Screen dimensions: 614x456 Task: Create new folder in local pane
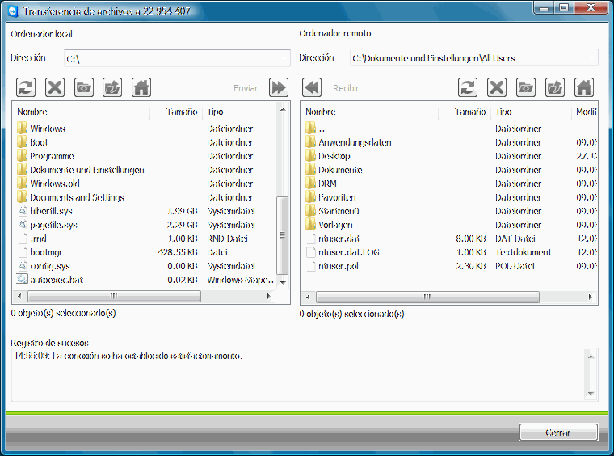(84, 87)
